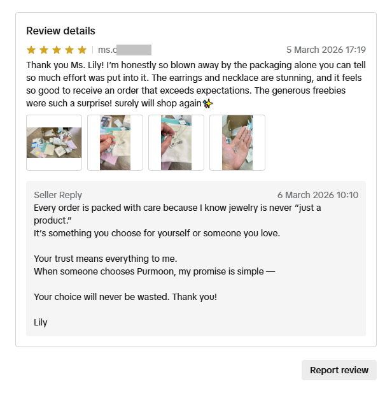This screenshot has width=392, height=393.
Task: Open the third review photo thumbnail
Action: click(176, 143)
